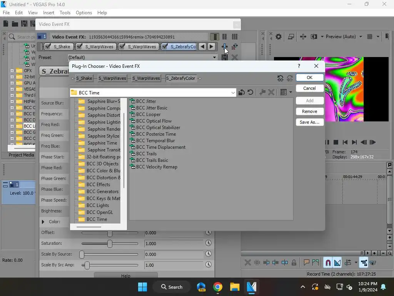Click the New project icon in toolbar
Screen dimensions: 394x296
coord(6,24)
